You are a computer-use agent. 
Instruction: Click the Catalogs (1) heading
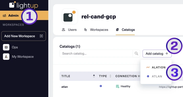(x=70, y=47)
